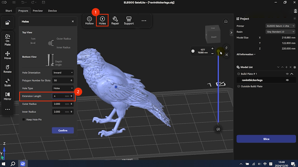298x167 pixels.
Task: Increase layer with the plus button
Action: (212, 49)
